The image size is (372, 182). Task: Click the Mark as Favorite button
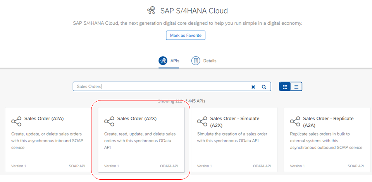tap(186, 35)
